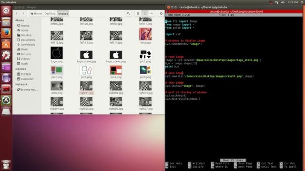Screen dimensions: 305x171
Task: Open System Settings launcher icon
Action: tap(6, 56)
